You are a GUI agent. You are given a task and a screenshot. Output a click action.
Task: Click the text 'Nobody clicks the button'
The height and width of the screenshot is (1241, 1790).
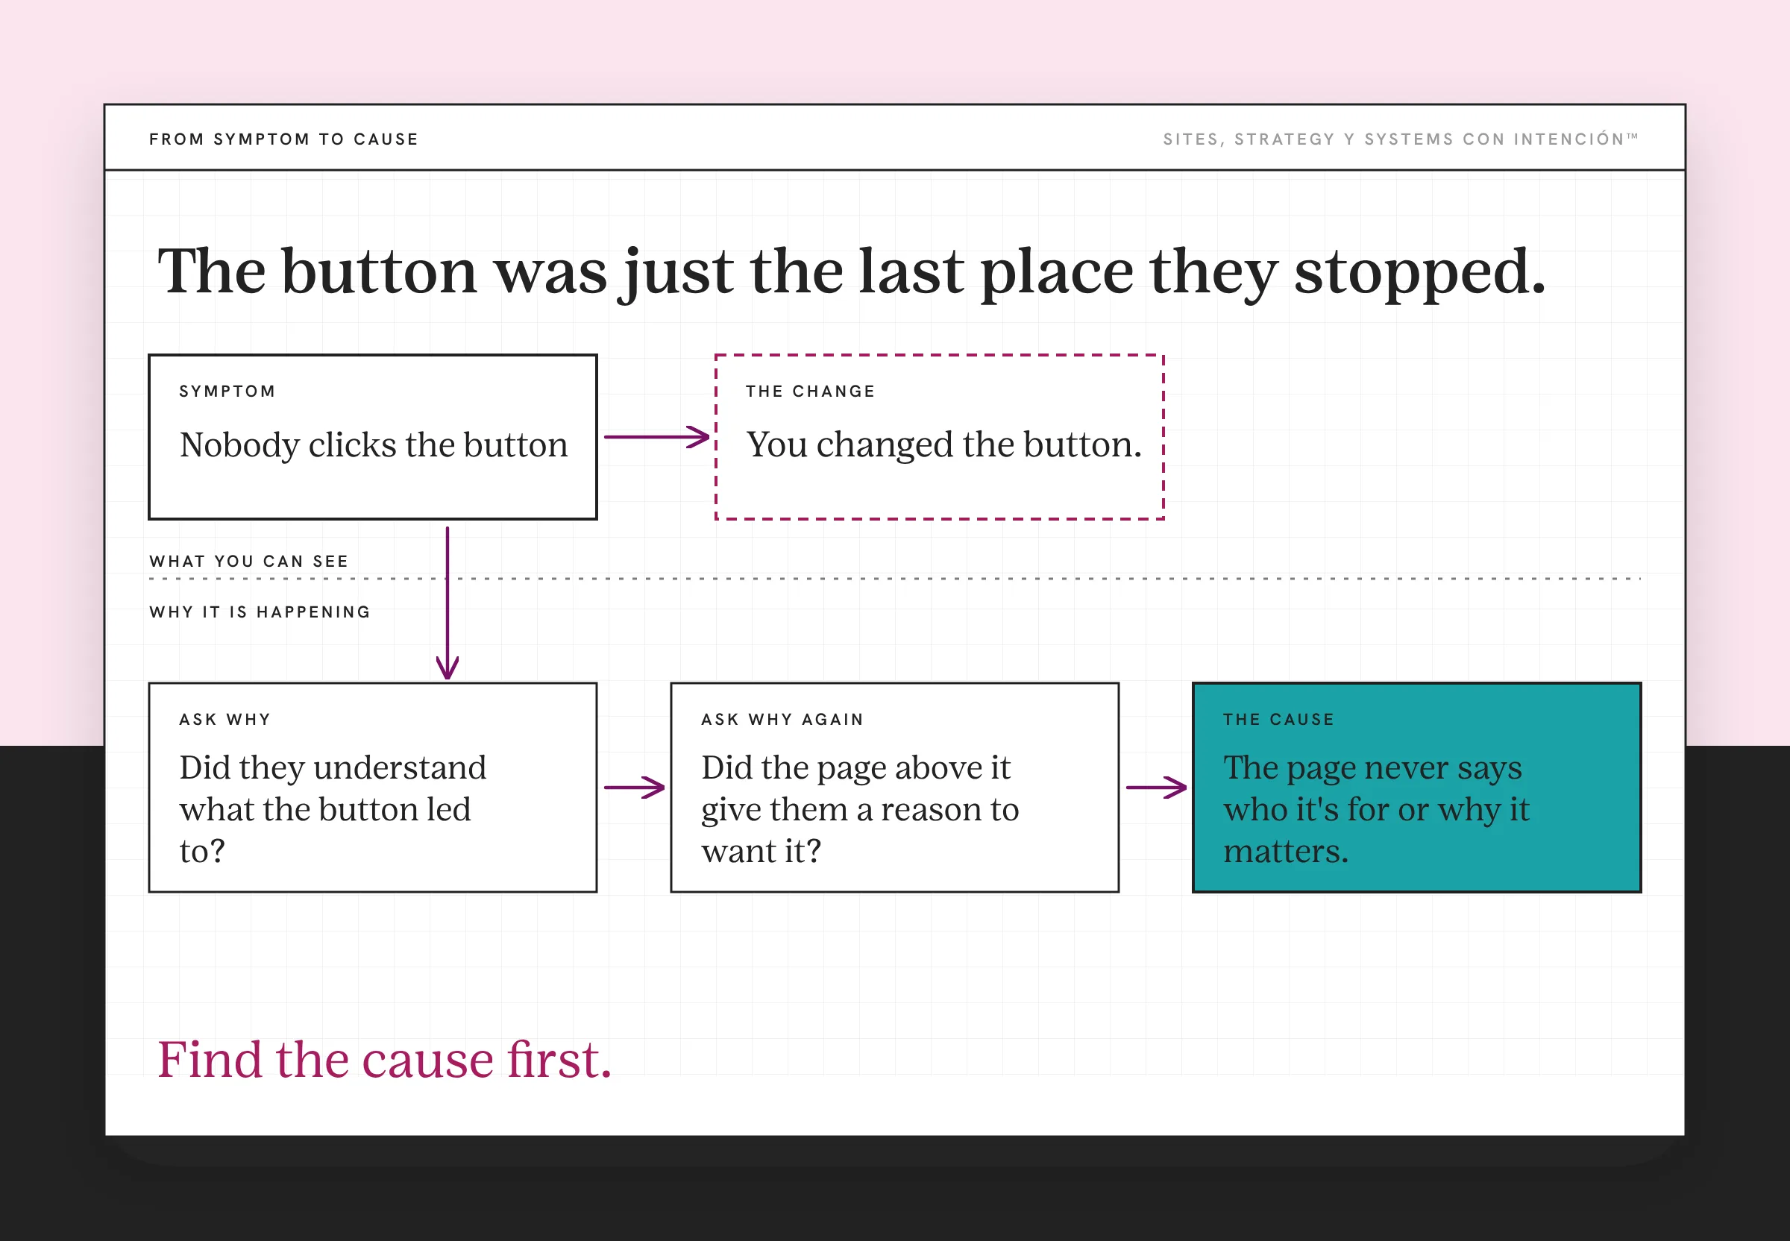[373, 444]
